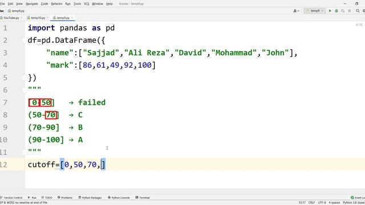Click the "Mohammad" string on line 3
Image resolution: width=365 pixels, height=205 pixels.
pos(234,53)
